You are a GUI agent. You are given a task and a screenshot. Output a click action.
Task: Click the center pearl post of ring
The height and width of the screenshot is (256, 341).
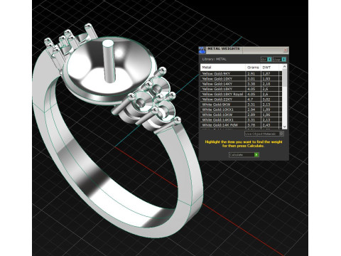109,62
